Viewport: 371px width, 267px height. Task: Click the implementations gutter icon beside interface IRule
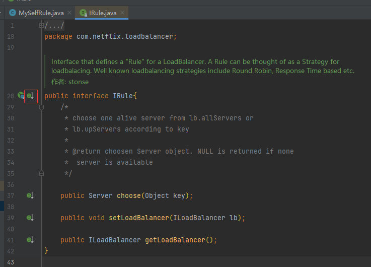point(30,96)
